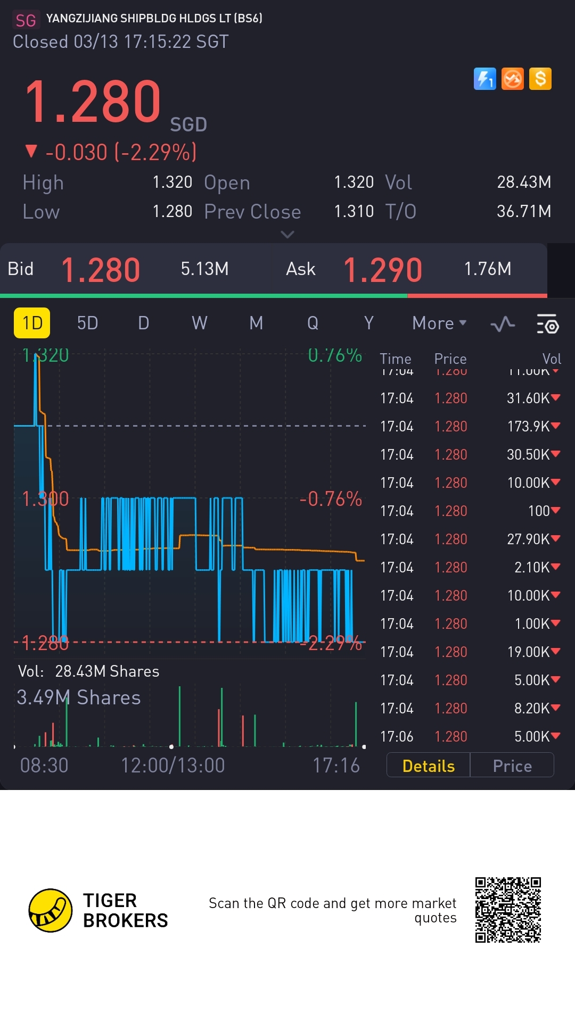
Task: Select the Details button
Action: tap(429, 766)
